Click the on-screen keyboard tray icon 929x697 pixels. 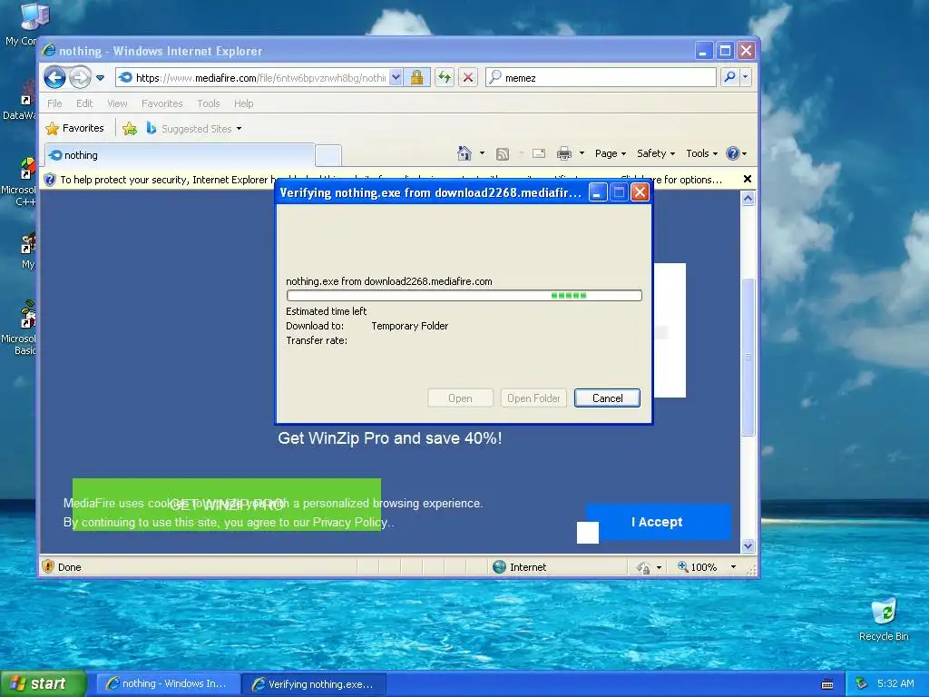[827, 684]
